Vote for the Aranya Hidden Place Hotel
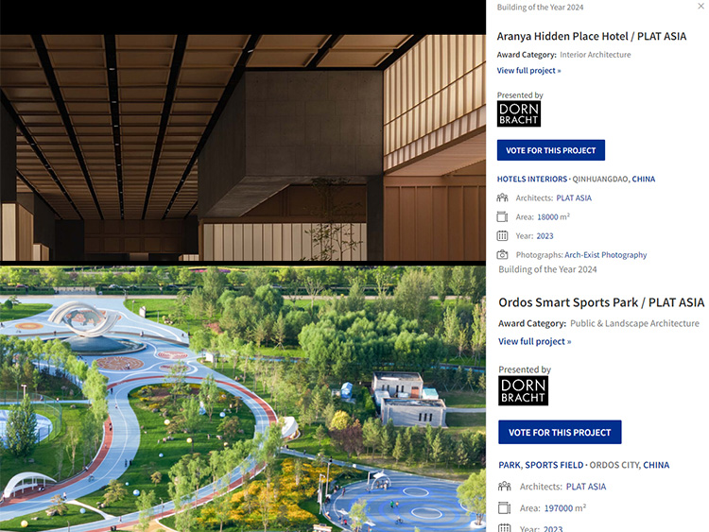709x532 pixels. pyautogui.click(x=551, y=150)
